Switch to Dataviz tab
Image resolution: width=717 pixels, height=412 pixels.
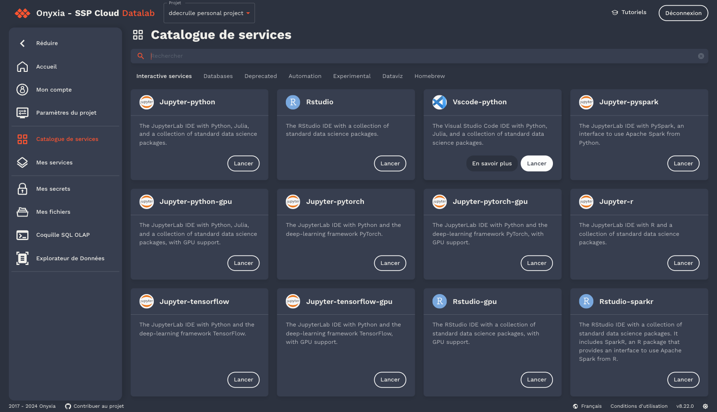393,76
